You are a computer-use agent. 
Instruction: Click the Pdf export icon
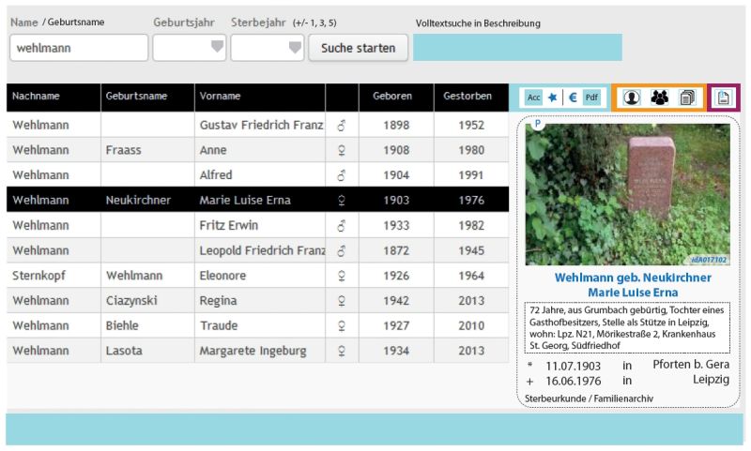click(591, 97)
